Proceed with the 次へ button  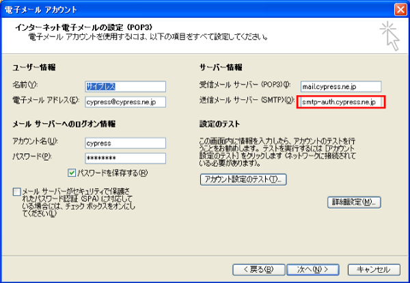tap(313, 269)
